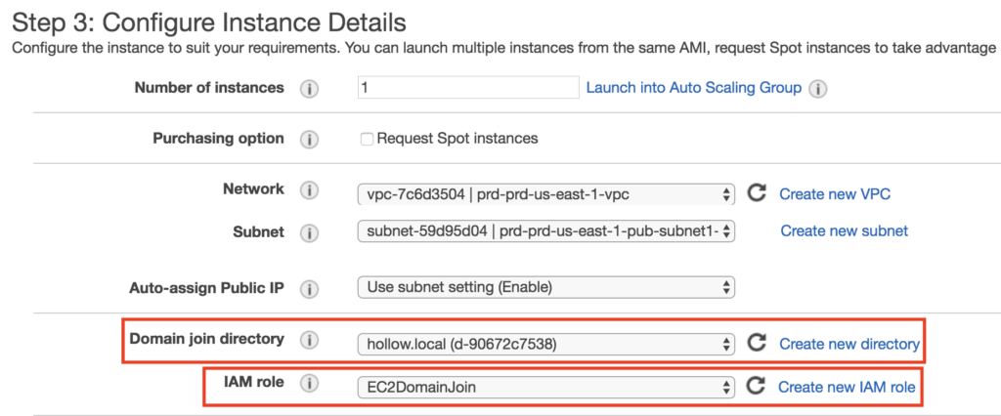The height and width of the screenshot is (416, 1001).
Task: Focus the Number of instances field
Action: pyautogui.click(x=467, y=88)
